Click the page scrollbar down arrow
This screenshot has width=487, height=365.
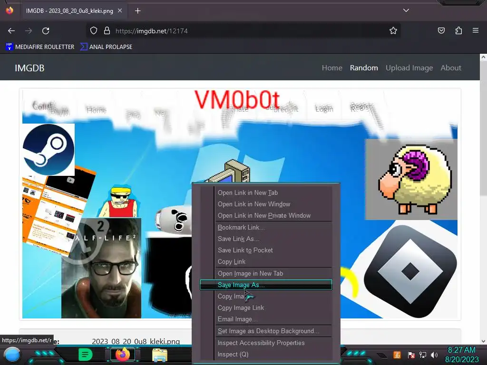483,341
